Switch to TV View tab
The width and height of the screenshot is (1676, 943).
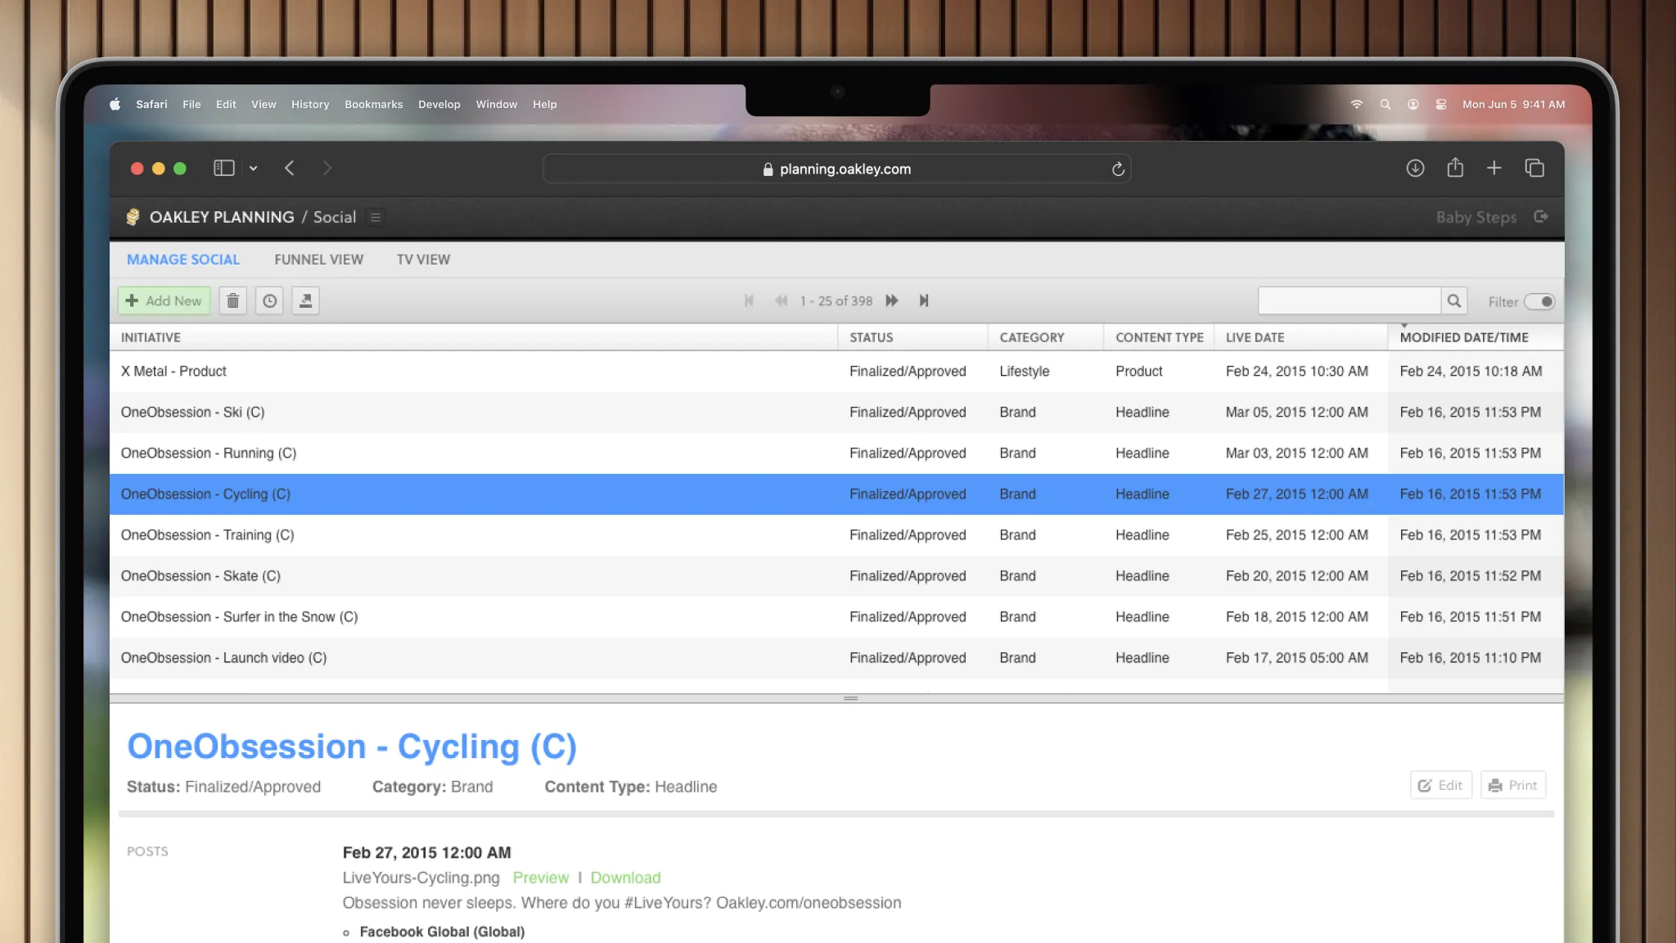pos(423,259)
